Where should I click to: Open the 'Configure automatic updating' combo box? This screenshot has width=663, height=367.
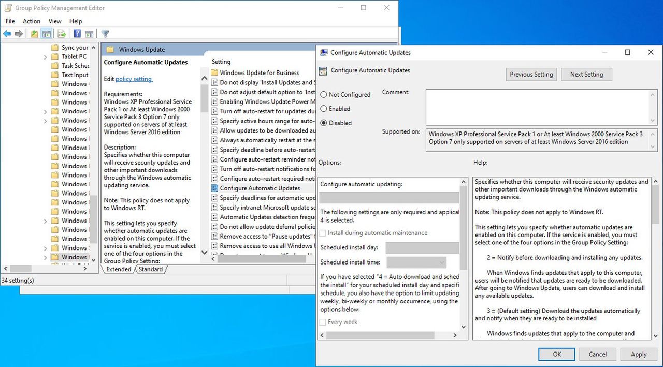(x=389, y=197)
